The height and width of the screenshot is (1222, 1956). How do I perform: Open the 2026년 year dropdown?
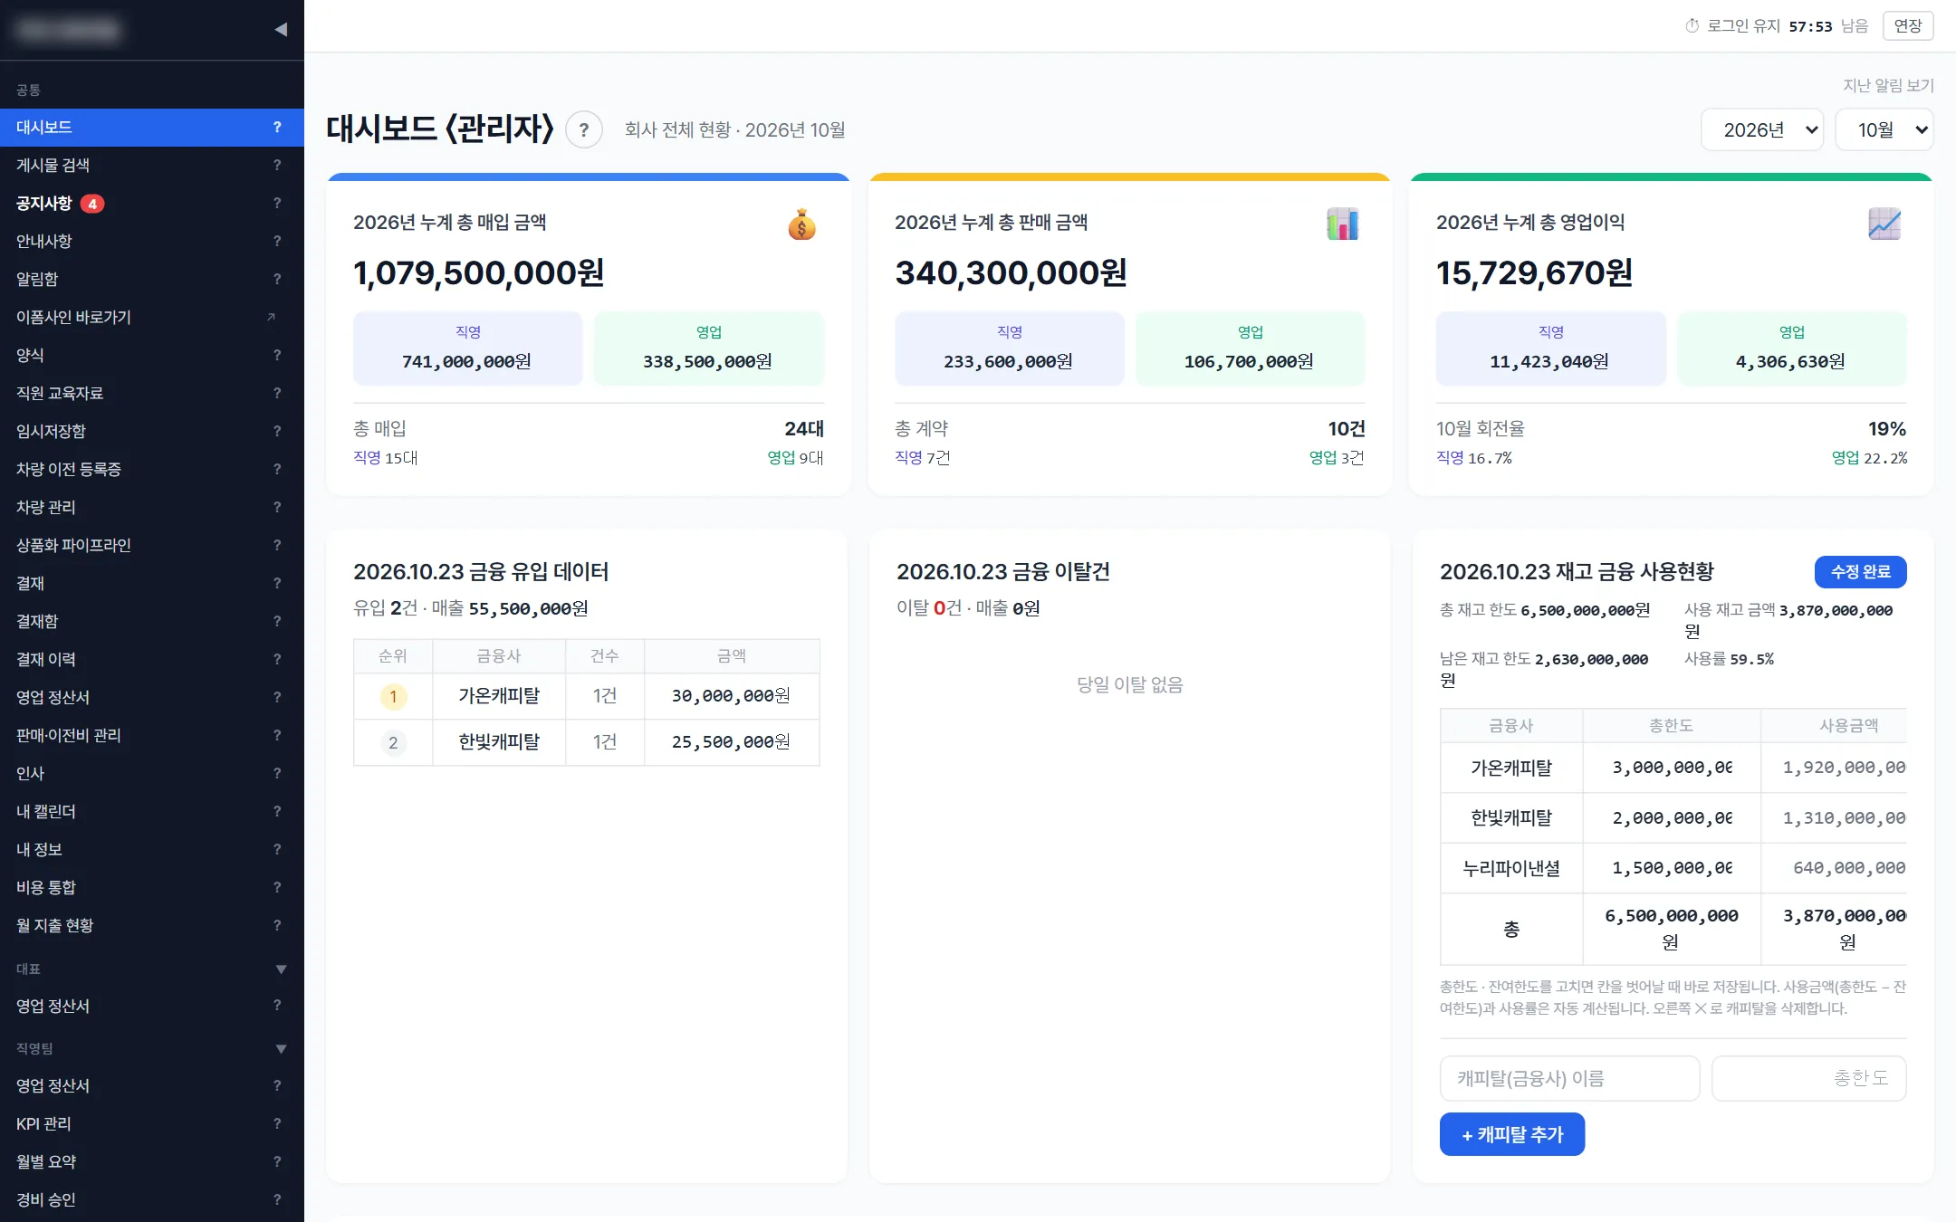coord(1762,129)
